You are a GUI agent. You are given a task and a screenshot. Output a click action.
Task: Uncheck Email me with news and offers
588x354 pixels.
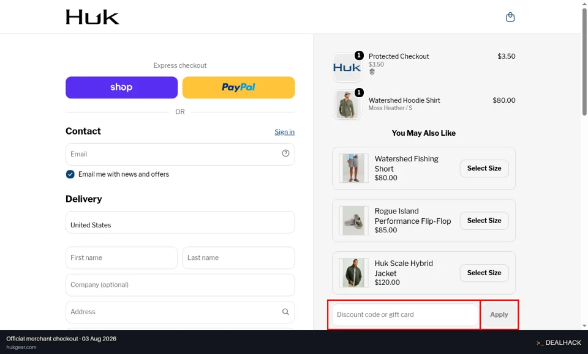[70, 174]
